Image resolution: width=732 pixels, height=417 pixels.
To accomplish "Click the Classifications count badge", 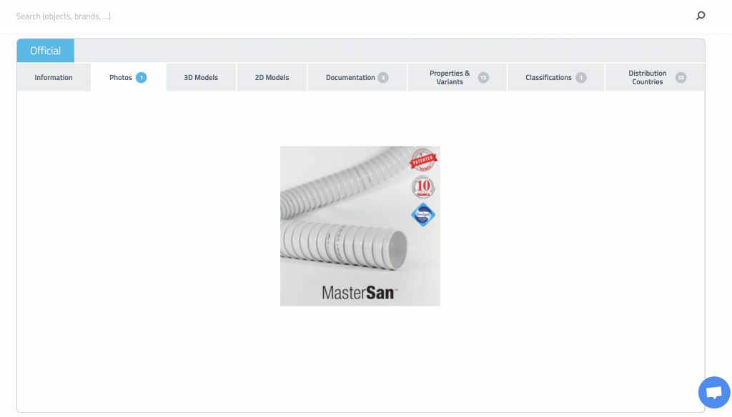I will coord(580,77).
